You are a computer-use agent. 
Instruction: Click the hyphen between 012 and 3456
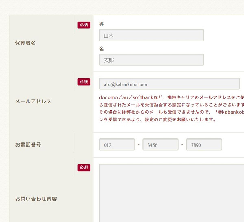coord(139,145)
